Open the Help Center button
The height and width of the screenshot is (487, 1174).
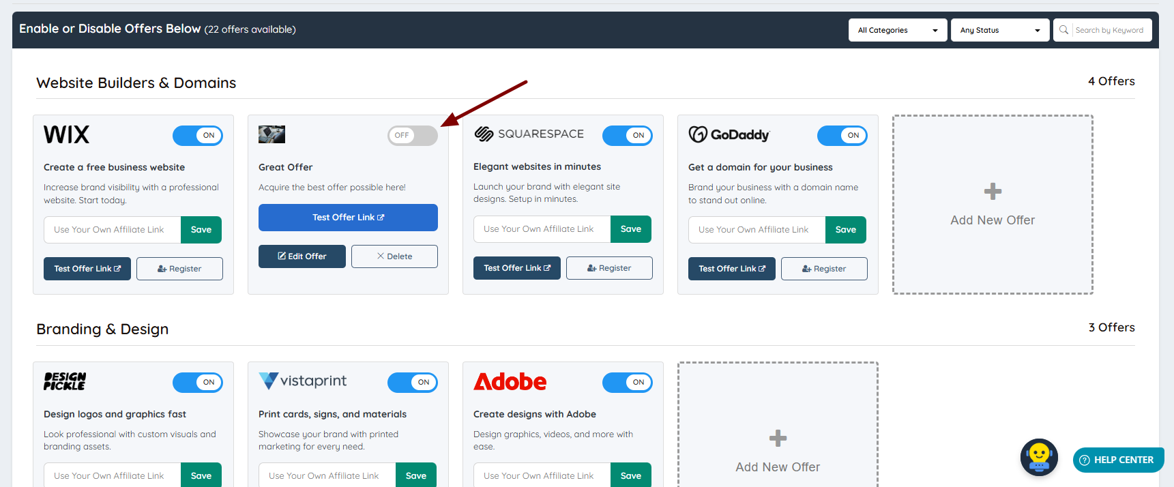(x=1118, y=460)
